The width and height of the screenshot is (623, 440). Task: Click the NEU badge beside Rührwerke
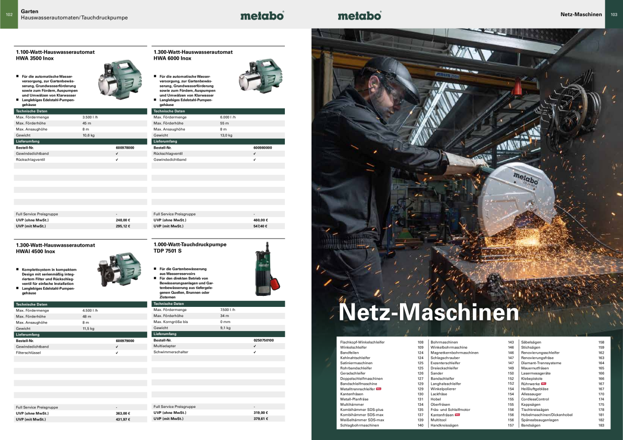(x=544, y=384)
